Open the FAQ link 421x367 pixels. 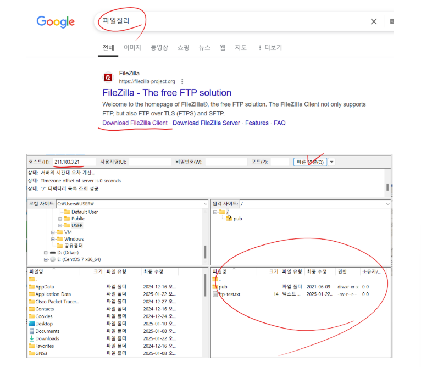point(280,123)
